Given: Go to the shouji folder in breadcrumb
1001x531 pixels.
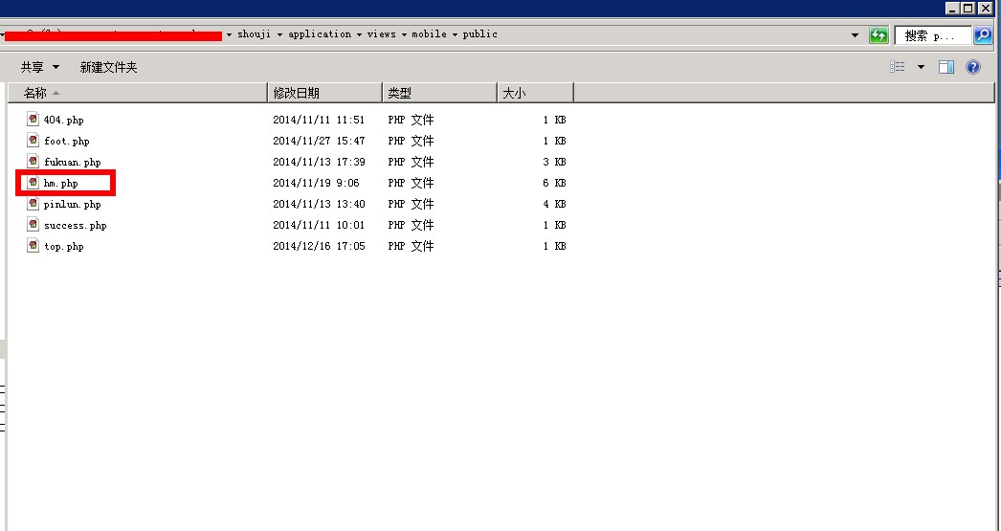Looking at the screenshot, I should point(256,34).
